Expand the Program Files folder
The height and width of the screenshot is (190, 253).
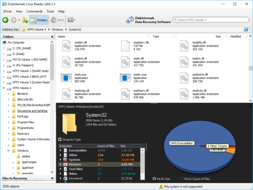8,122
